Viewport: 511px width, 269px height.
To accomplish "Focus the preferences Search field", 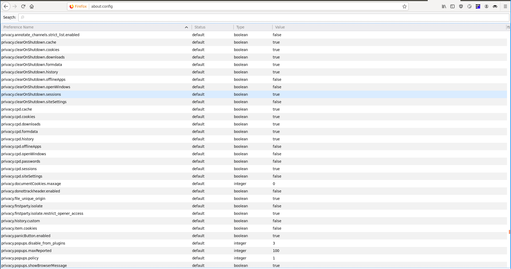I will (x=264, y=17).
